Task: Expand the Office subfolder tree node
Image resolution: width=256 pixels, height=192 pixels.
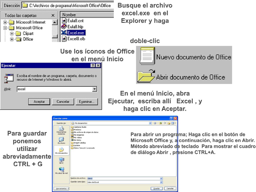Action: tap(12, 39)
